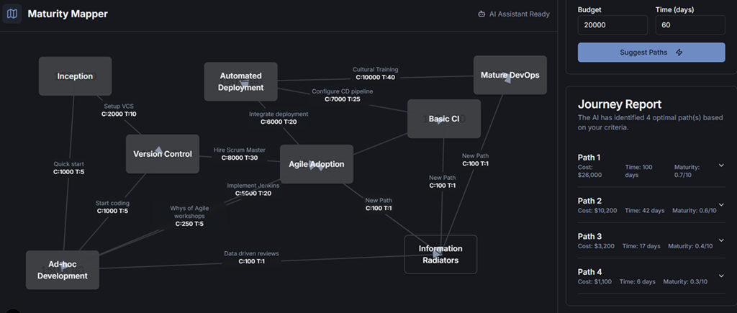Click the arrowhead on Automated Deployment node

coord(244,86)
